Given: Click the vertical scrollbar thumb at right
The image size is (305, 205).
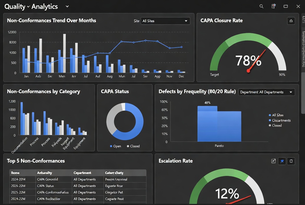Looking at the screenshot, I should click(x=303, y=93).
